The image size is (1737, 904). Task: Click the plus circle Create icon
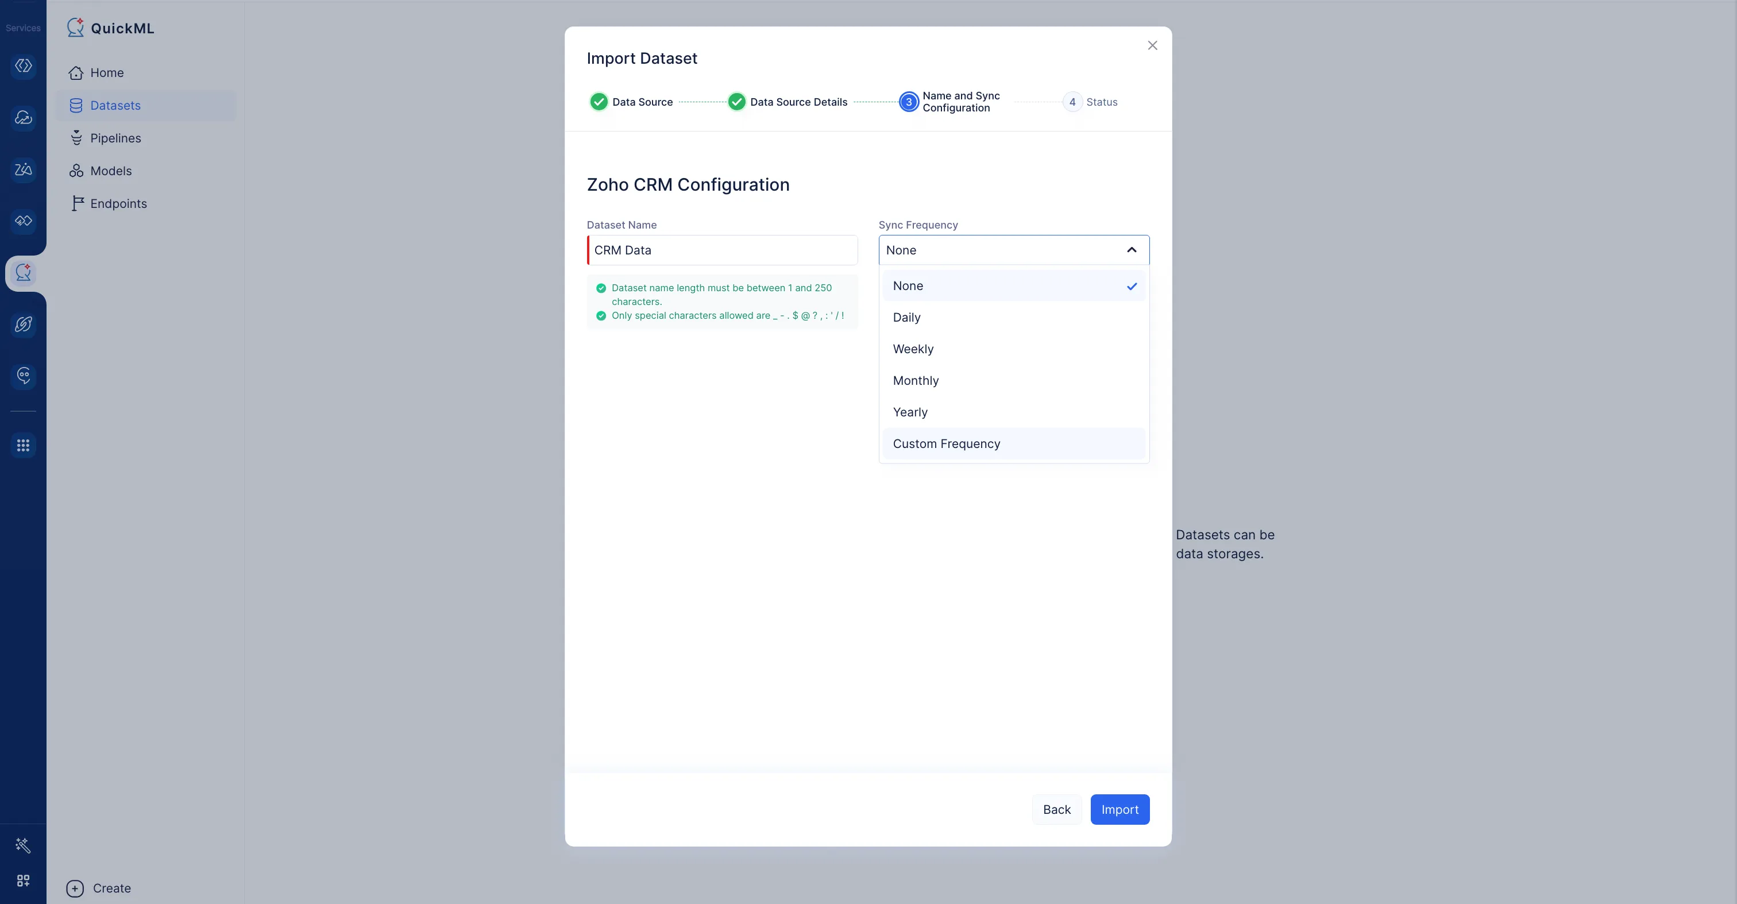pos(75,888)
